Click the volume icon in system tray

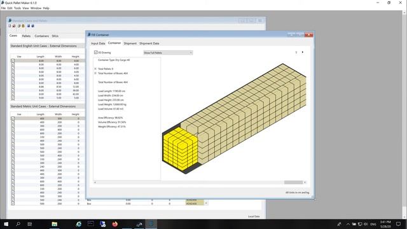point(366,224)
